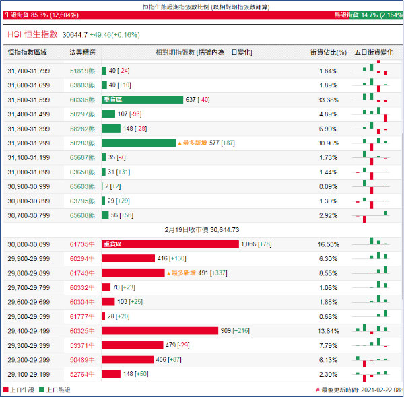
Task: Click the red bar showing 909 [+216]
Action: 160,331
